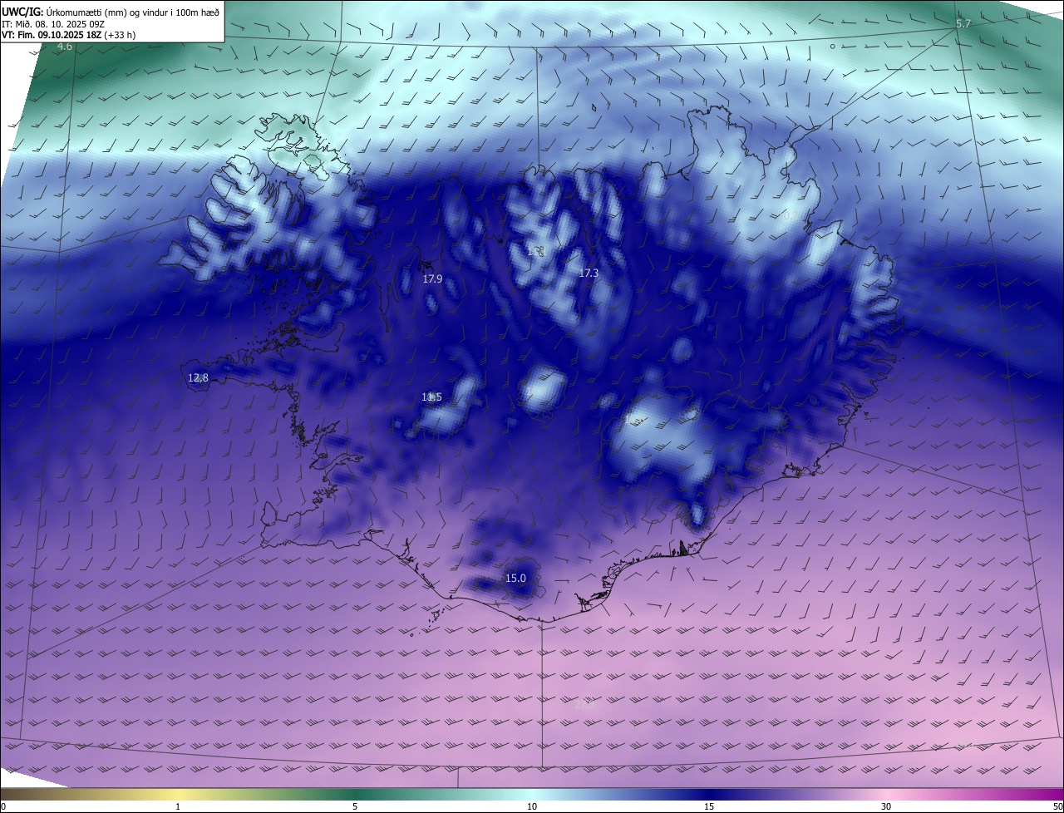The image size is (1064, 813).
Task: Click the UWC/IG title line in the header box
Action: point(111,12)
